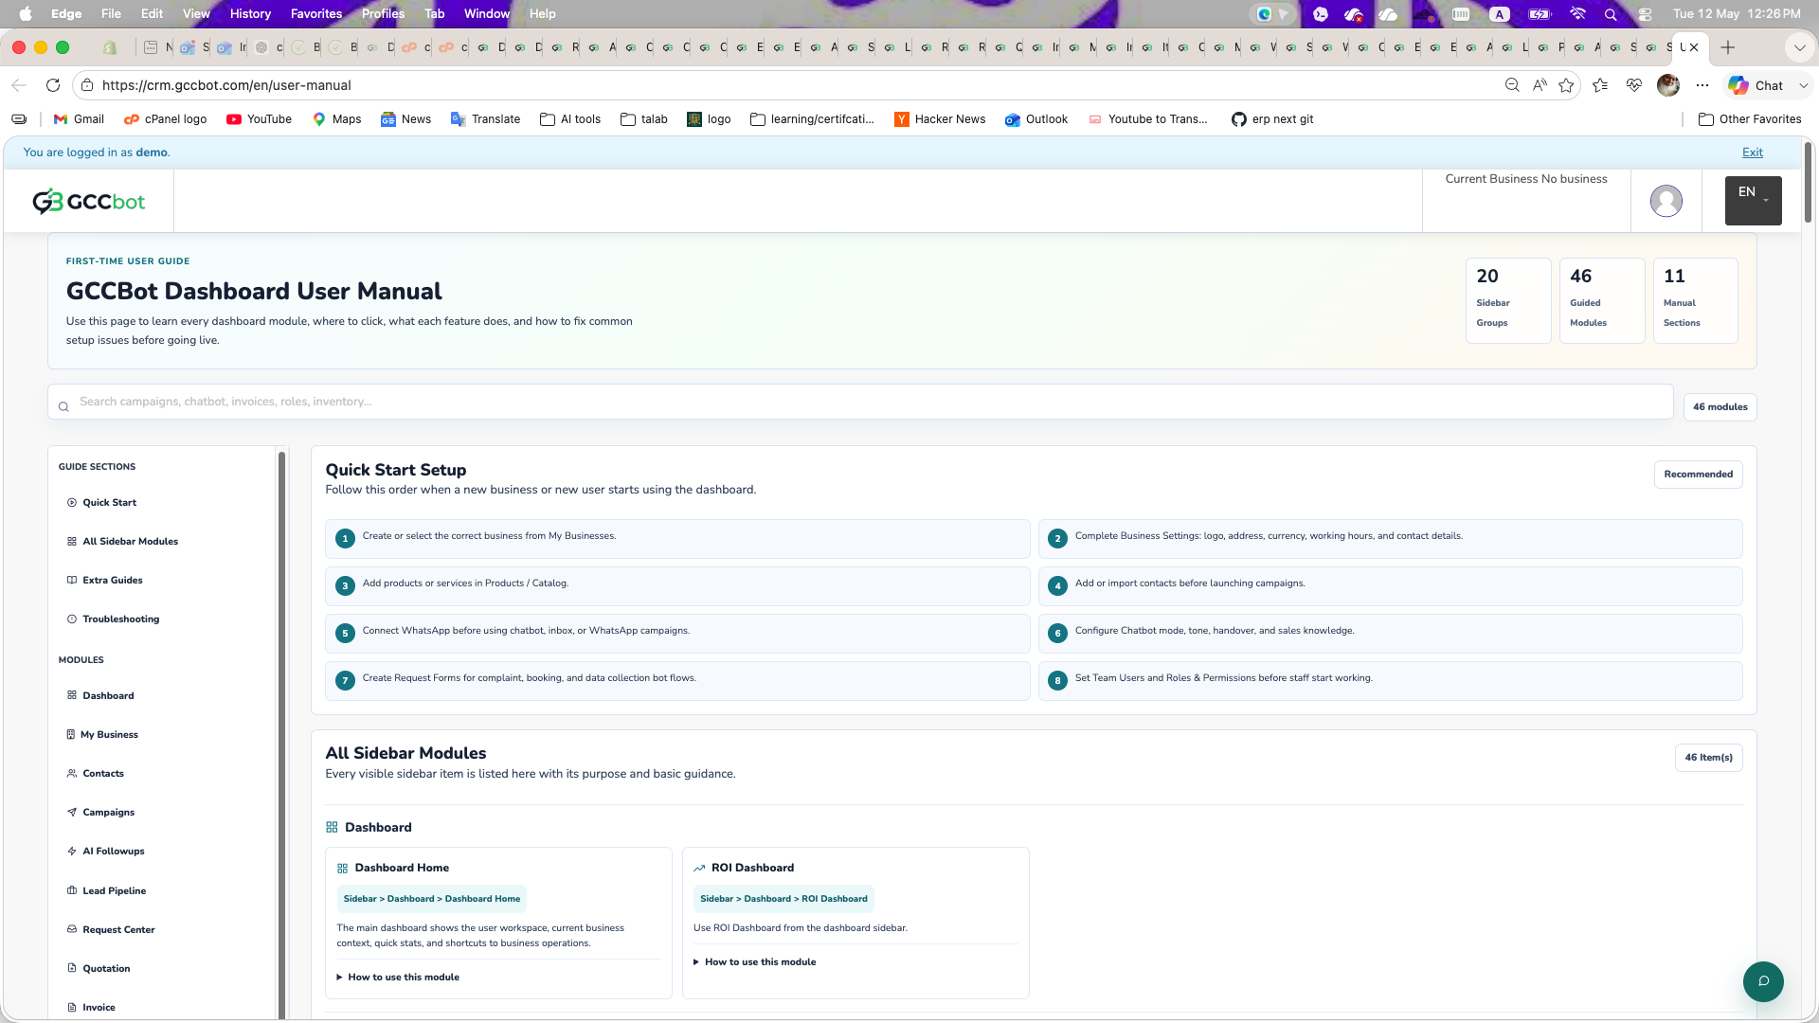The width and height of the screenshot is (1819, 1023).
Task: Click the Invoice document icon
Action: (x=72, y=1007)
